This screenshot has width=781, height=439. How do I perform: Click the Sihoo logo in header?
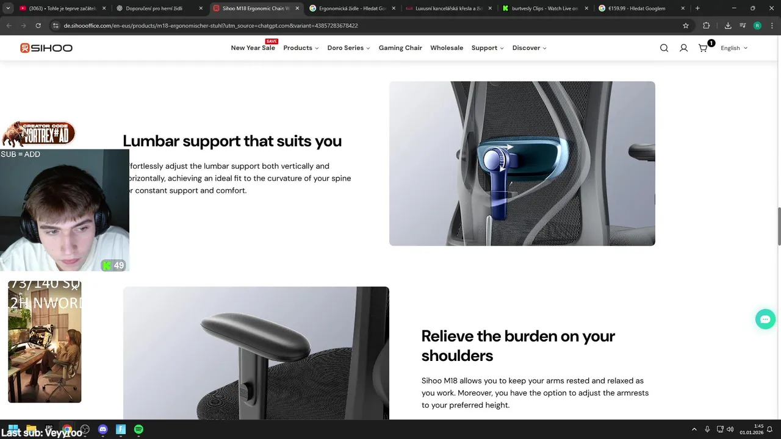46,48
